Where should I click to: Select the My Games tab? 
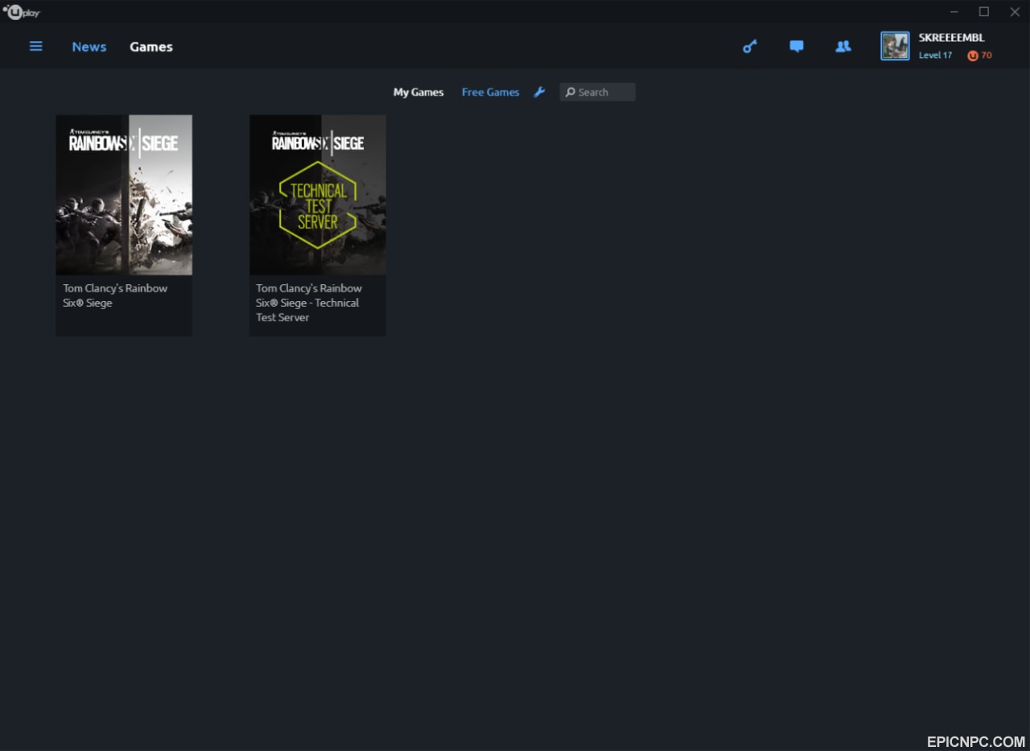point(418,92)
